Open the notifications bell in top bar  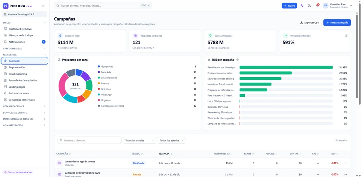point(317,6)
